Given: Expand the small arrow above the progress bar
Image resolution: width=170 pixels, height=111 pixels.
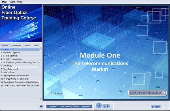Looking at the screenshot, I should (92, 104).
